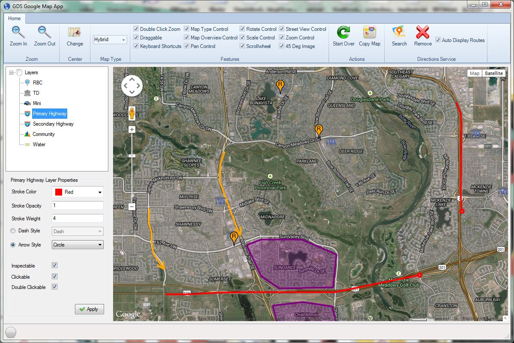This screenshot has width=514, height=343.
Task: Click the round status bar orb icon
Action: tap(11, 332)
